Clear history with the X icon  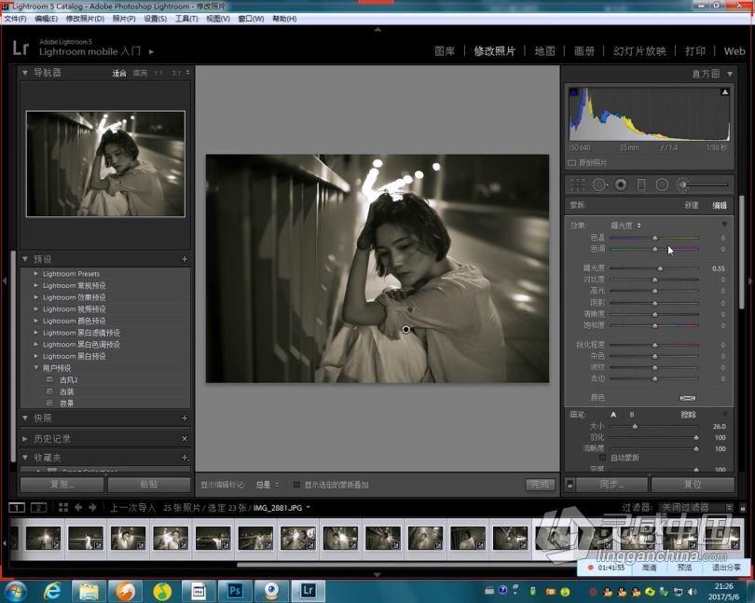pyautogui.click(x=185, y=439)
